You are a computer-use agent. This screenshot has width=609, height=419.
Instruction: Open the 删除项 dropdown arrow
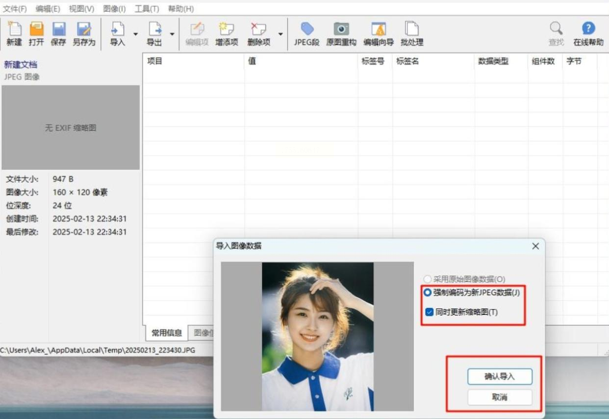(280, 34)
